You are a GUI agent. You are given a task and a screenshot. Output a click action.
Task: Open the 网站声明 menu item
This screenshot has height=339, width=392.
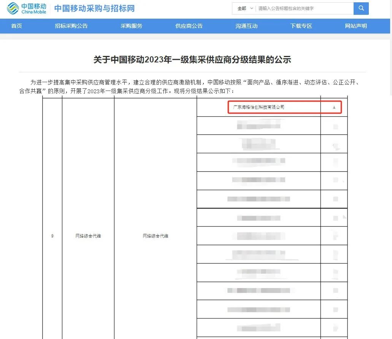pyautogui.click(x=356, y=26)
